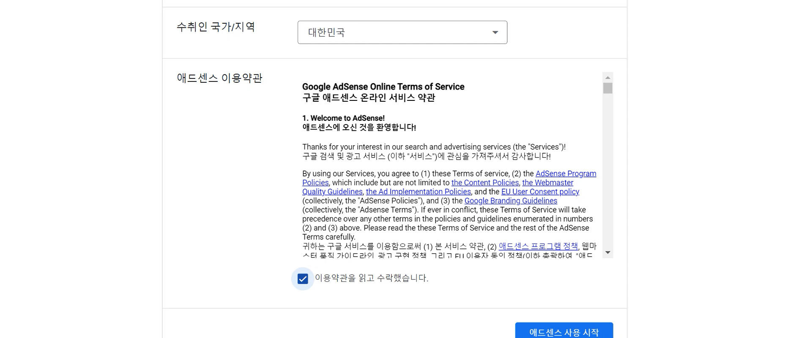
Task: Click the terms scrollbar down arrow
Action: 607,252
